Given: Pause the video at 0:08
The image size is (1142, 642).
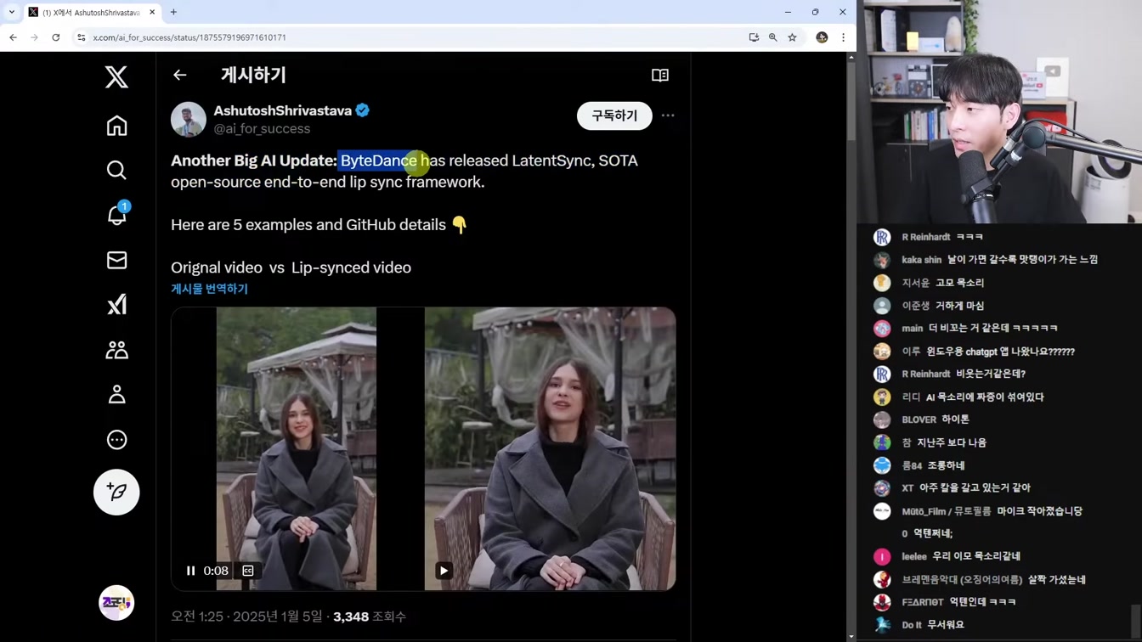Looking at the screenshot, I should [x=190, y=571].
